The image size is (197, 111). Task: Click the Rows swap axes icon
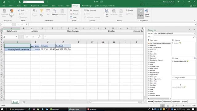195,58
